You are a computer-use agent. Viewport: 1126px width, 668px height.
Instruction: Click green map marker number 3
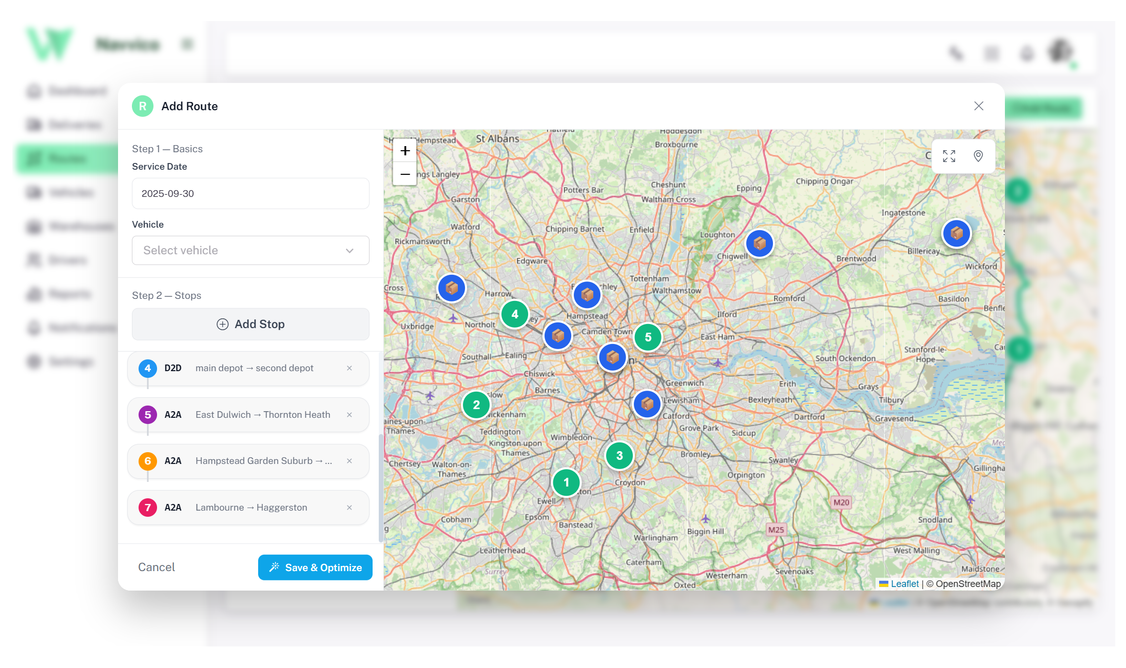click(x=619, y=455)
